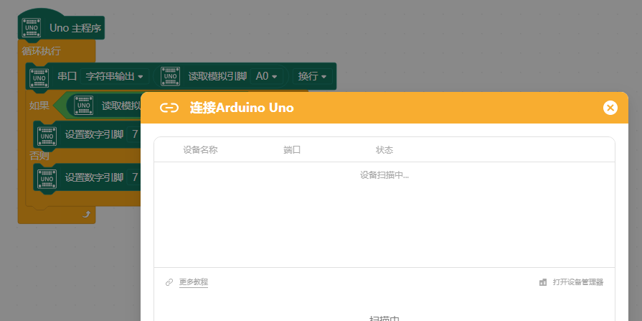Viewport: 642px width, 321px height.
Task: Open the A0 analog pin dropdown
Action: click(267, 76)
